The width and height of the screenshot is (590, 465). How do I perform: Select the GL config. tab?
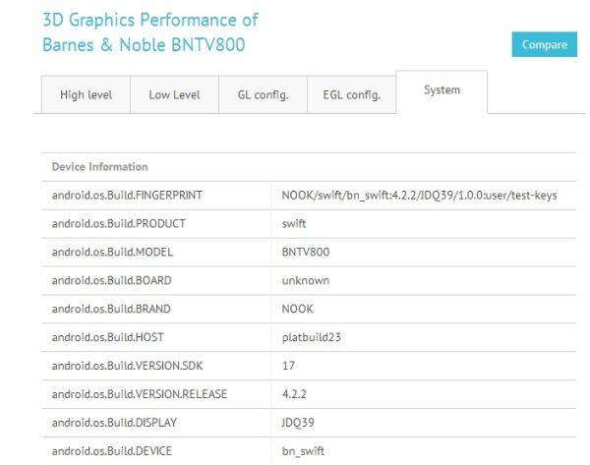tap(263, 94)
